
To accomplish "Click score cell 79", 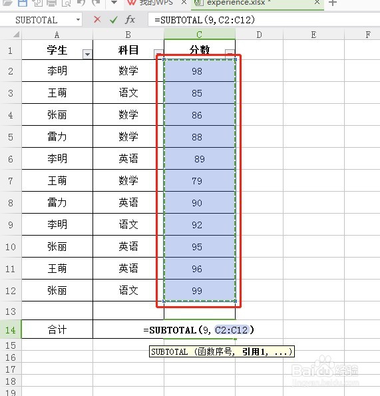I will 200,181.
